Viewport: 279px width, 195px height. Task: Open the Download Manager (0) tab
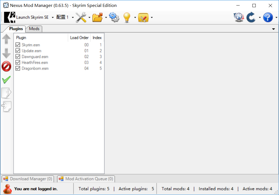click(28, 179)
